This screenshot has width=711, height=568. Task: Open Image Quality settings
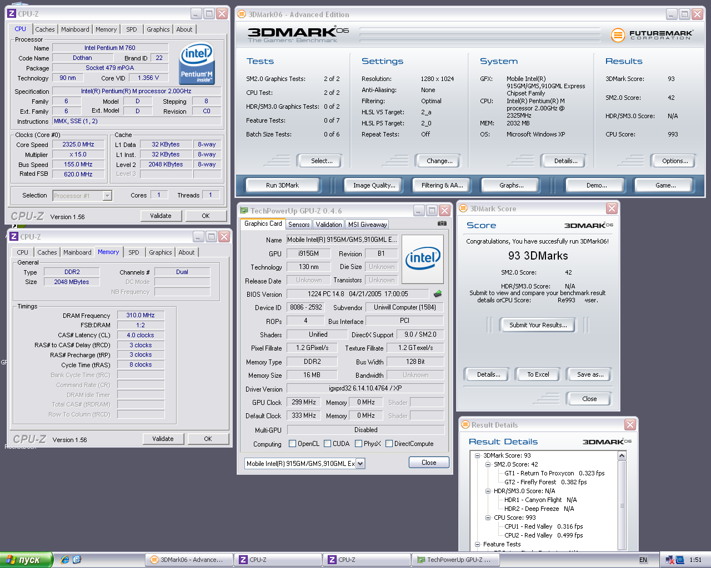[x=374, y=185]
